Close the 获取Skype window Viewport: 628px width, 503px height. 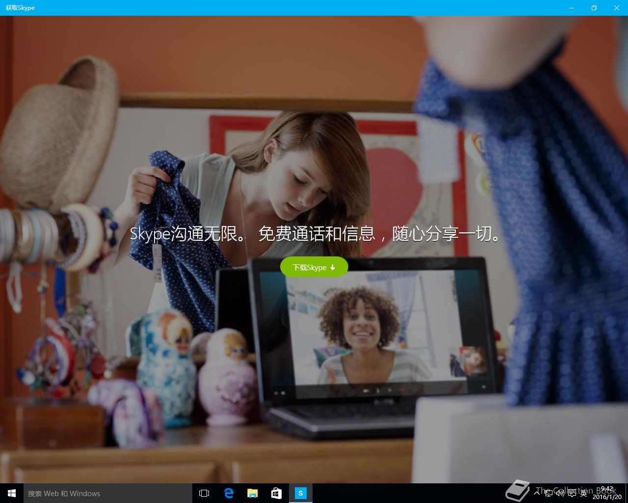(617, 8)
